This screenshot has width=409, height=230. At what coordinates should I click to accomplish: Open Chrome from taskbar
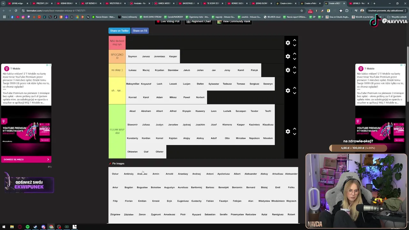point(51,227)
